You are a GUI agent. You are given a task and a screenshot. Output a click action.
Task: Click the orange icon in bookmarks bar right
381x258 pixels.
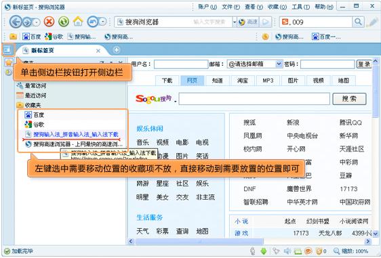click(265, 37)
